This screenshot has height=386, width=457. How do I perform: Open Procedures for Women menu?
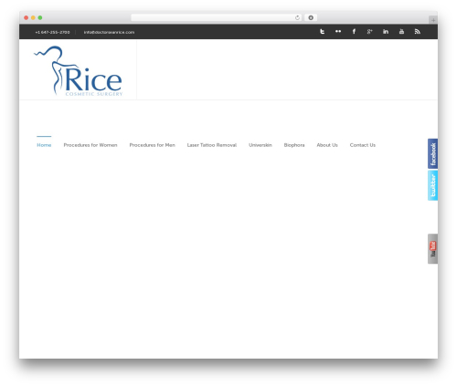tap(90, 145)
